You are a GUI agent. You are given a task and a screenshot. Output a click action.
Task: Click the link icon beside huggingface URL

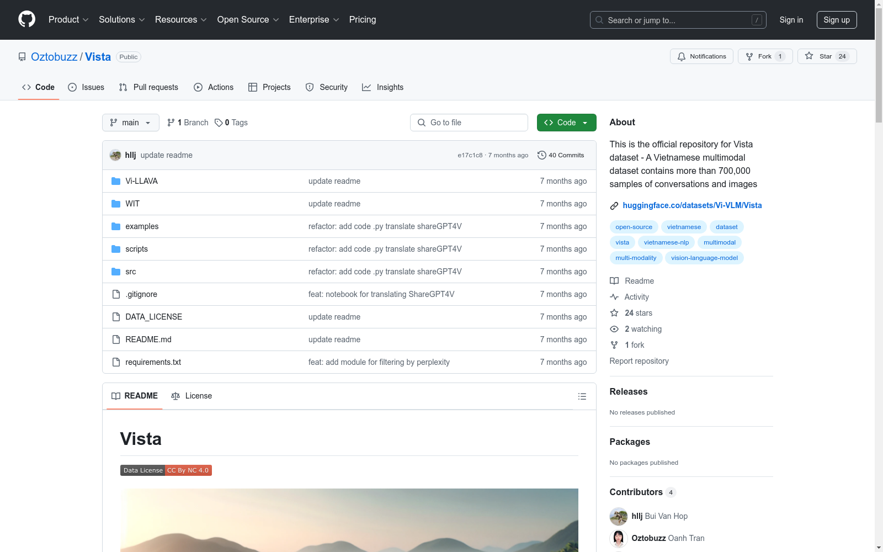coord(614,206)
